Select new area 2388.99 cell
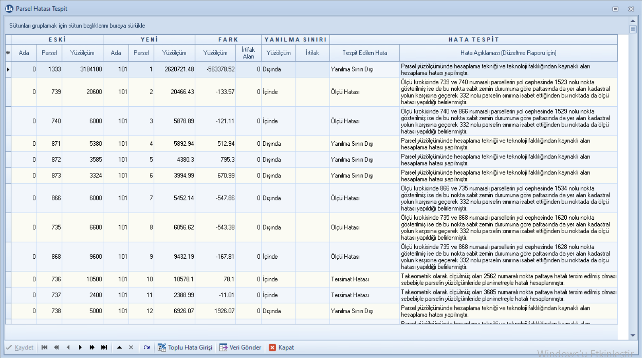Image resolution: width=642 pixels, height=358 pixels. (174, 295)
